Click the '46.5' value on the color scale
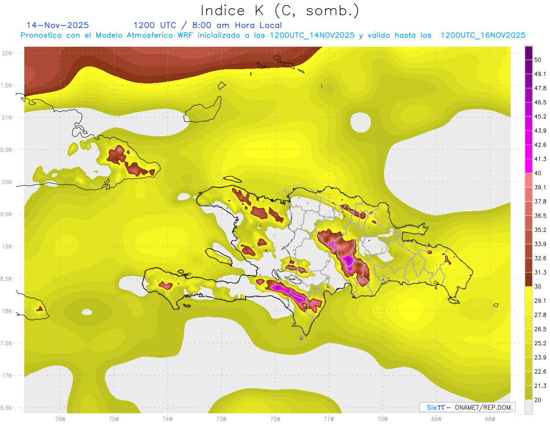The width and height of the screenshot is (550, 425). tap(540, 103)
